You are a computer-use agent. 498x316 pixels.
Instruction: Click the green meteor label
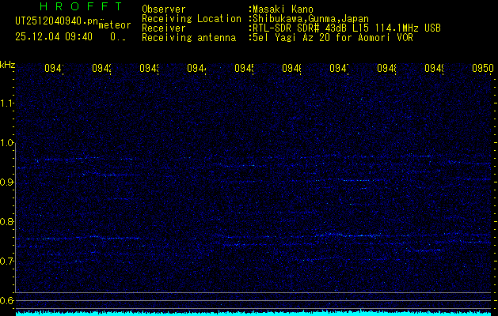point(114,25)
